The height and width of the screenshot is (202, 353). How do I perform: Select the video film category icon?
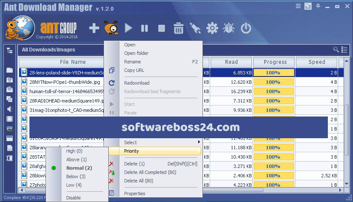[9, 119]
